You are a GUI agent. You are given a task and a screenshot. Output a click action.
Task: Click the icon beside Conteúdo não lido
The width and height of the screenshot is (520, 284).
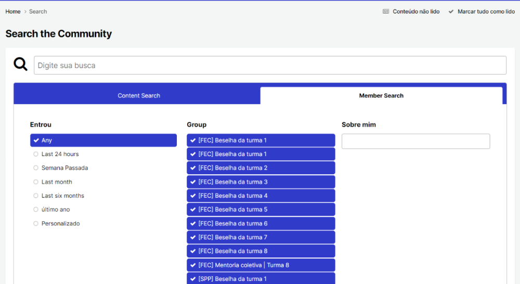pyautogui.click(x=386, y=11)
